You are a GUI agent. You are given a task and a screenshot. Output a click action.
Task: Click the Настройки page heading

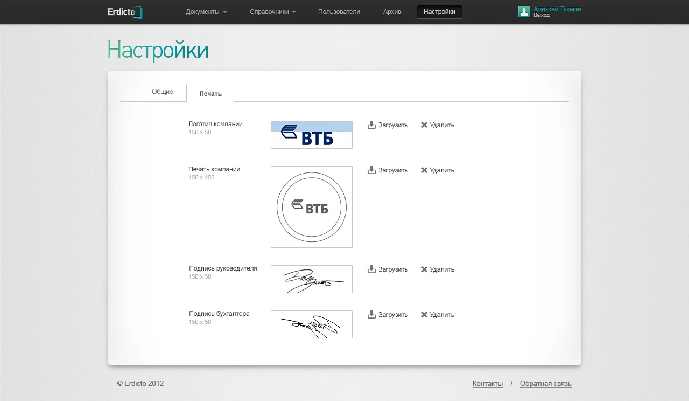tap(158, 50)
